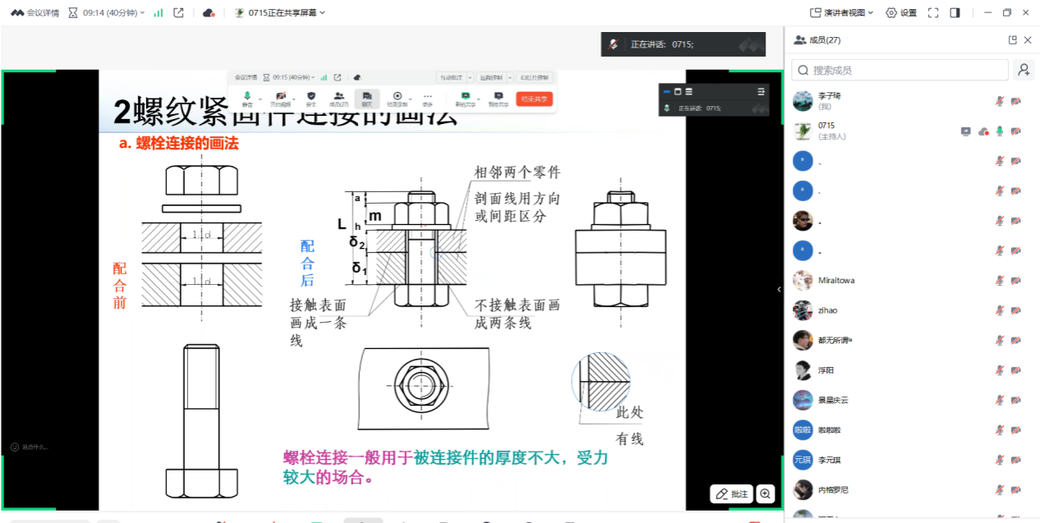Toggle Miraitowa's camera icon
Viewport: 1040px width, 523px height.
tap(1015, 281)
